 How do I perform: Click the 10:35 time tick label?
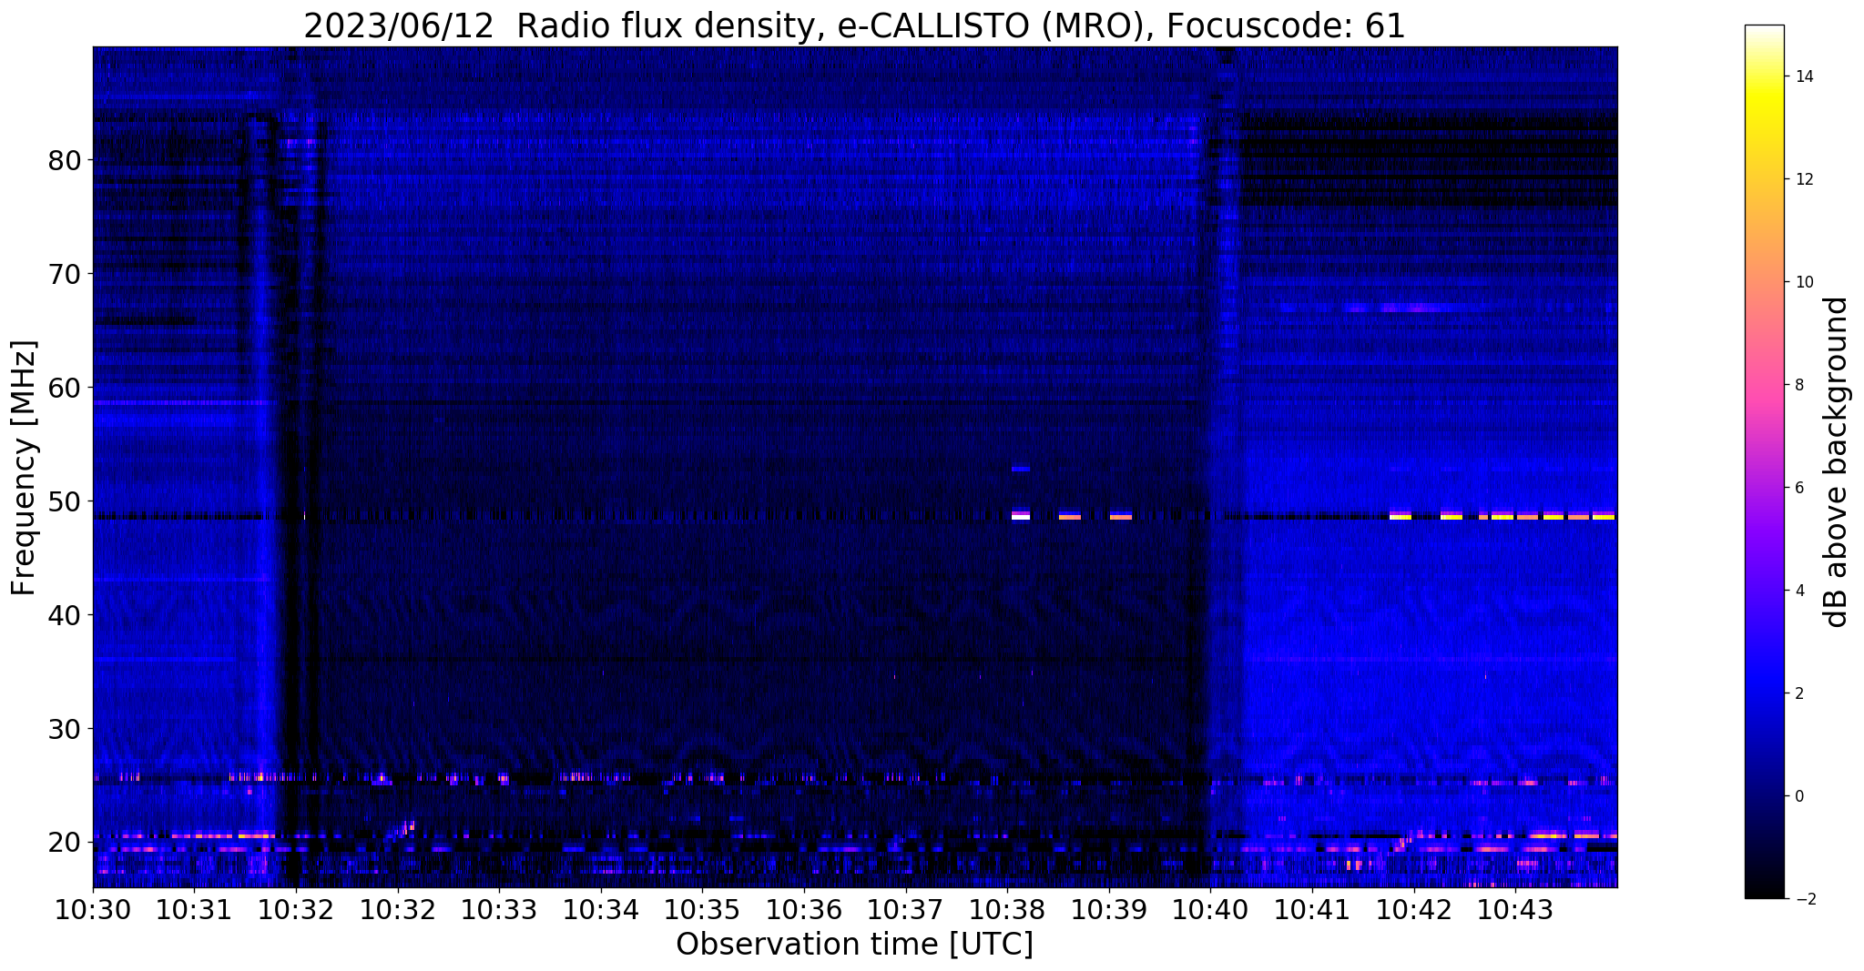[x=702, y=909]
